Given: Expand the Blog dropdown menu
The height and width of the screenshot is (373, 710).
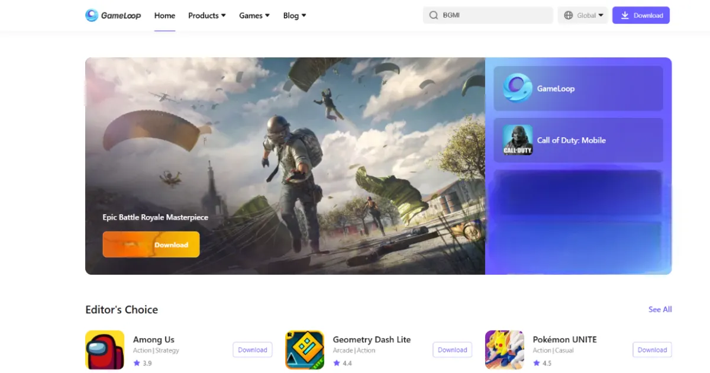Looking at the screenshot, I should (295, 15).
